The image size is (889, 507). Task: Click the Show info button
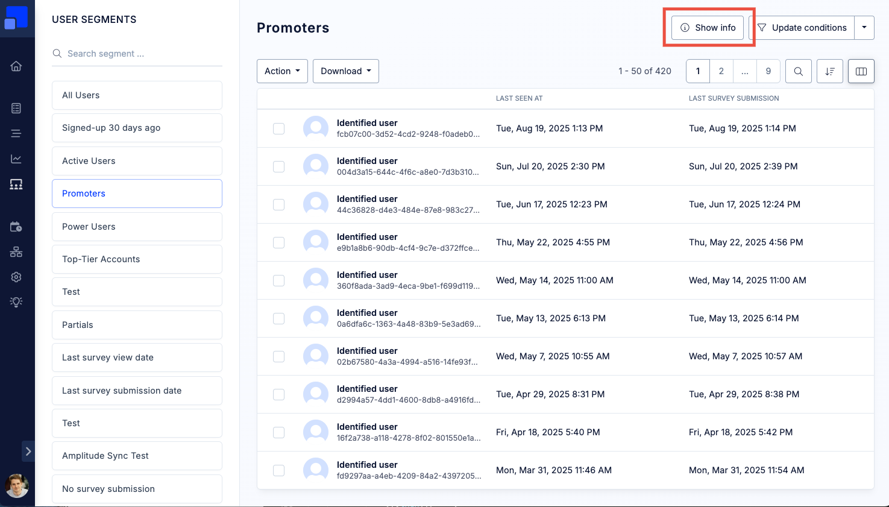tap(708, 28)
